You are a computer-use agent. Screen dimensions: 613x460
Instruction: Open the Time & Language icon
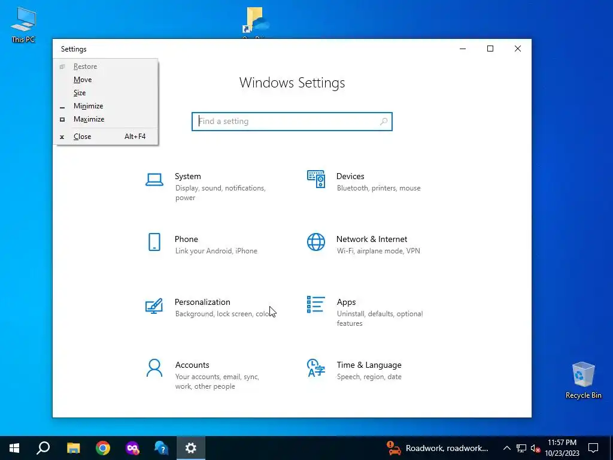(316, 368)
